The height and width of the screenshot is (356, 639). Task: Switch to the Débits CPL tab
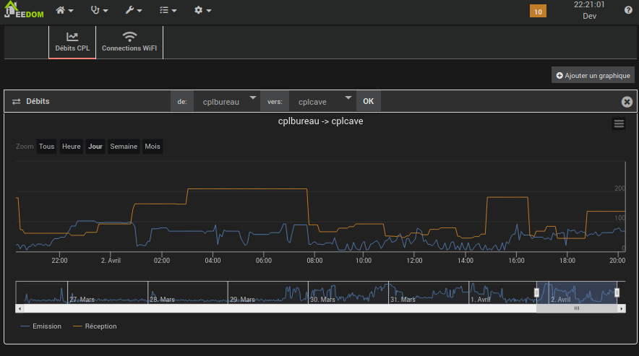coord(72,43)
